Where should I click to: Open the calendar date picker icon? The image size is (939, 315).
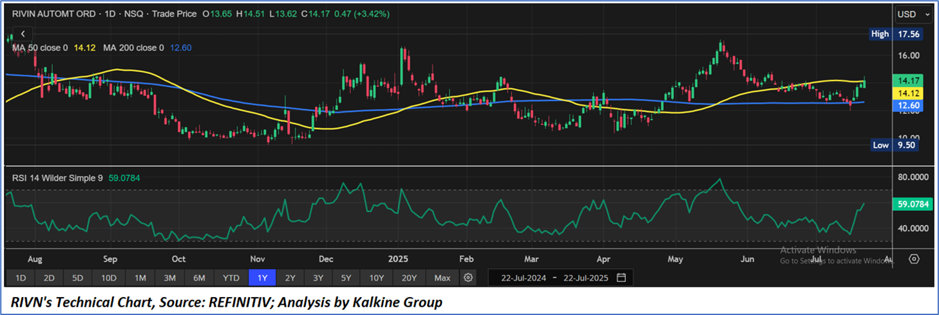621,278
